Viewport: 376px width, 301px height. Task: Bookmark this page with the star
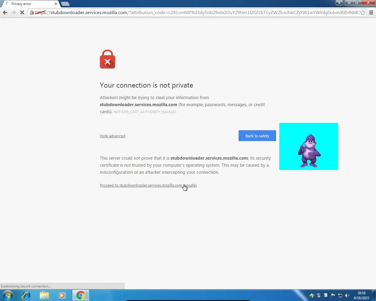(362, 12)
